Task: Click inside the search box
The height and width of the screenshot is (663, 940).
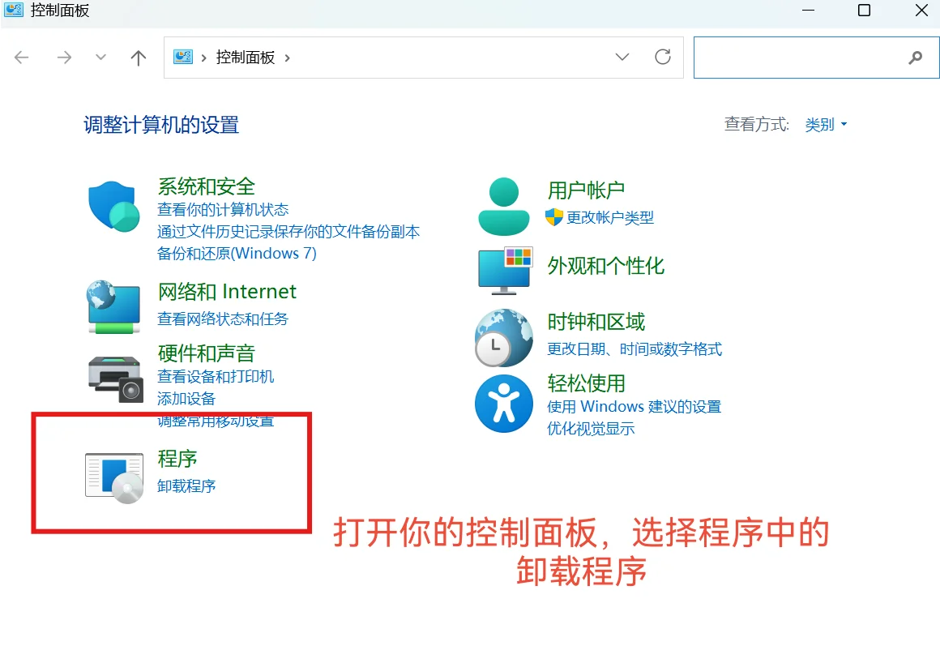Action: [810, 57]
